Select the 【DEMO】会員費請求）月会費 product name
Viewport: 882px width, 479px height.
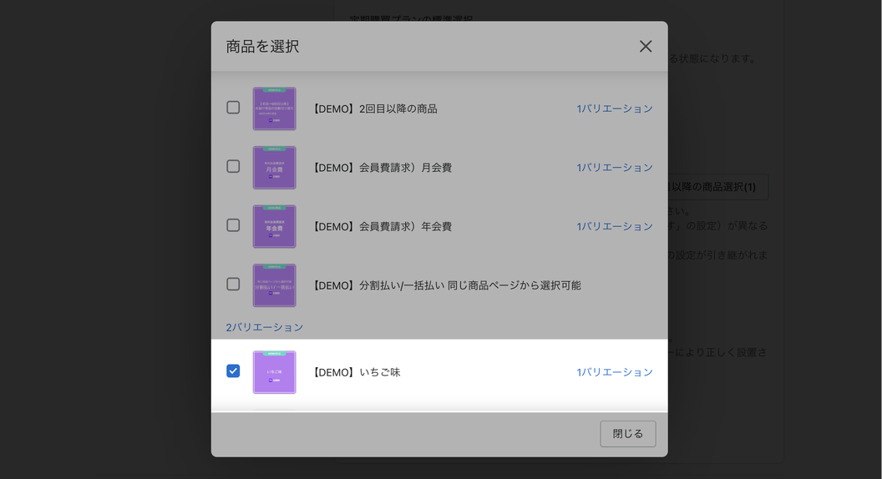[382, 168]
